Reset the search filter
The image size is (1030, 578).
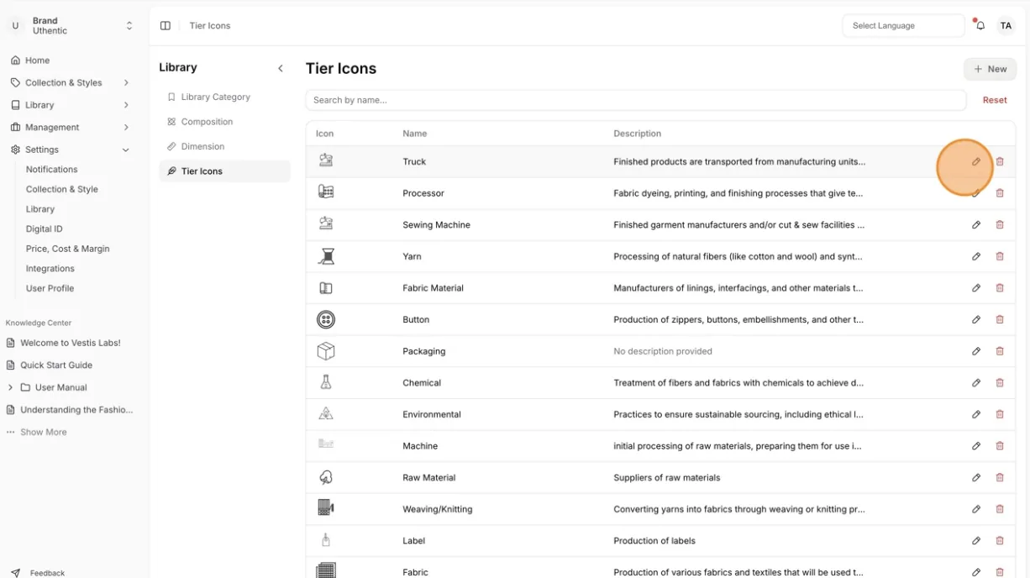point(995,100)
